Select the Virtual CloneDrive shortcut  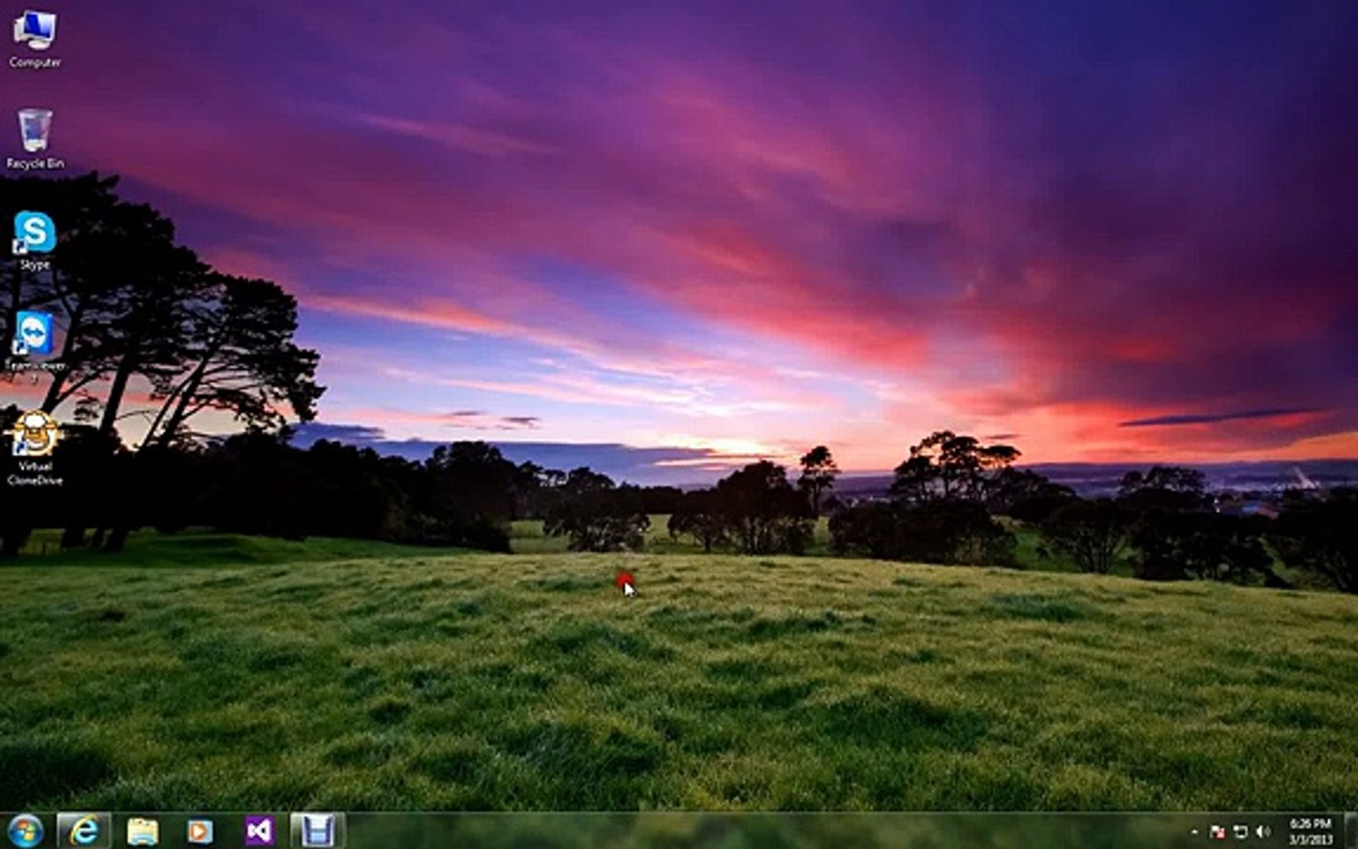click(35, 448)
